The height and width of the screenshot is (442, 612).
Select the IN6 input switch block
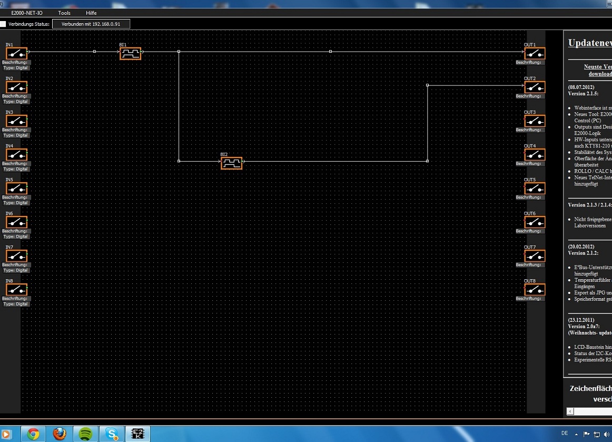click(16, 222)
